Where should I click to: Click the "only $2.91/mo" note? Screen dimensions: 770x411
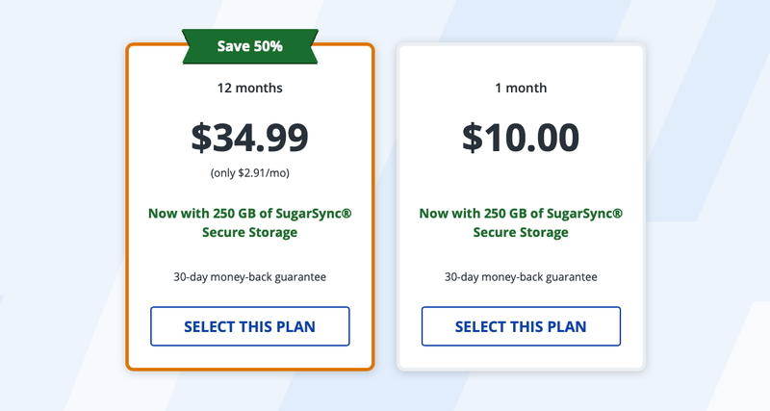pyautogui.click(x=250, y=173)
